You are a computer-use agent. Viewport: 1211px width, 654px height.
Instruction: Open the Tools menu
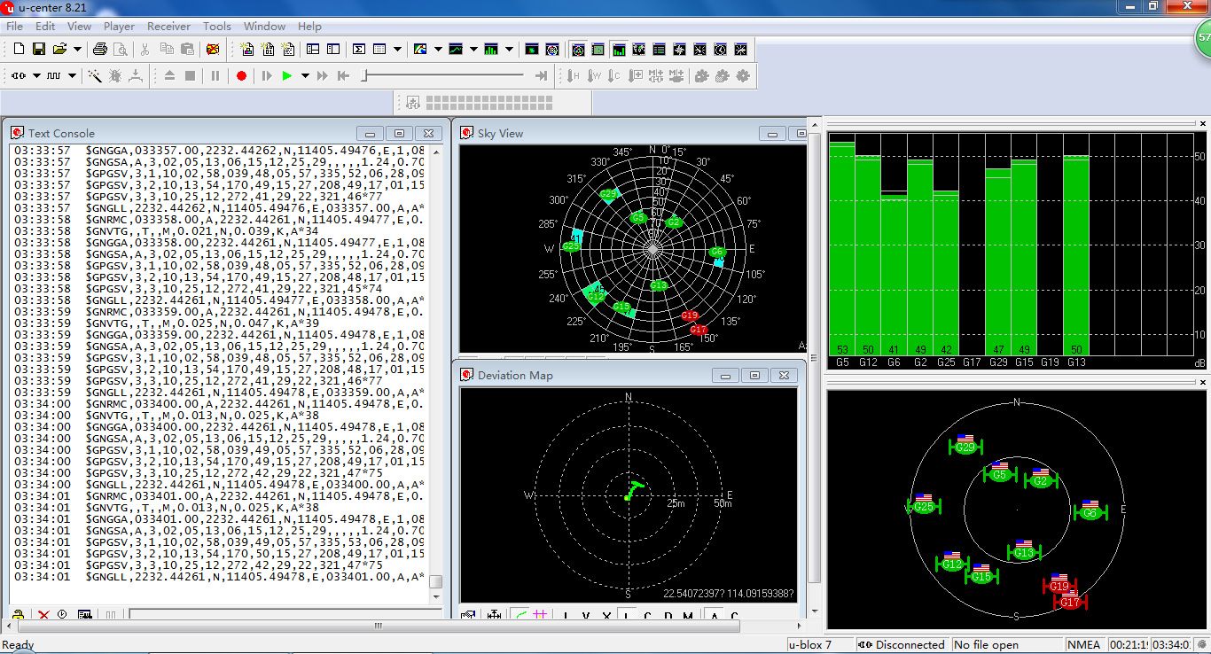click(216, 27)
